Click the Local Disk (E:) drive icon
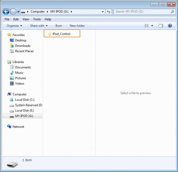Screen dimensions: 178x172 click(x=12, y=111)
